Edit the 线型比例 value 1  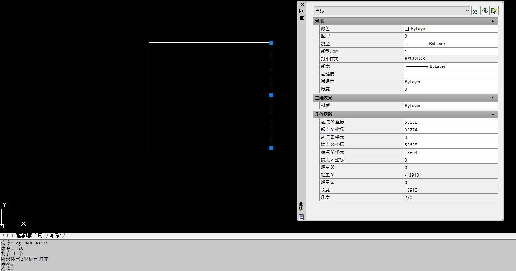451,51
